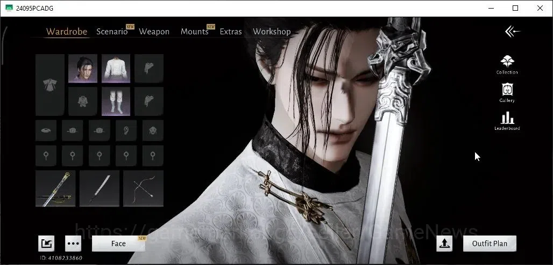The height and width of the screenshot is (265, 553).
Task: Switch to the Extras tab
Action: click(231, 32)
